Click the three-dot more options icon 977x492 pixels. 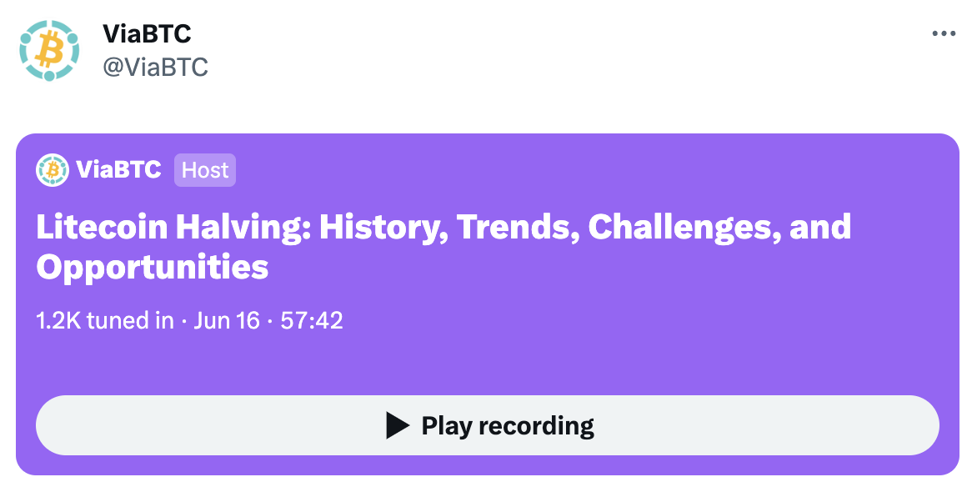coord(943,34)
